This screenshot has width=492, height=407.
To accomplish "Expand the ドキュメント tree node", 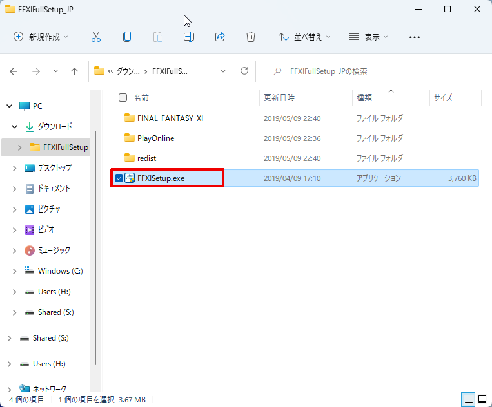I will [x=14, y=189].
